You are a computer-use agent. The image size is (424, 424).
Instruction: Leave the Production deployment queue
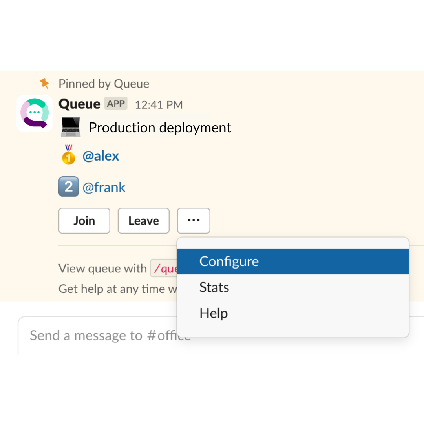pos(143,220)
